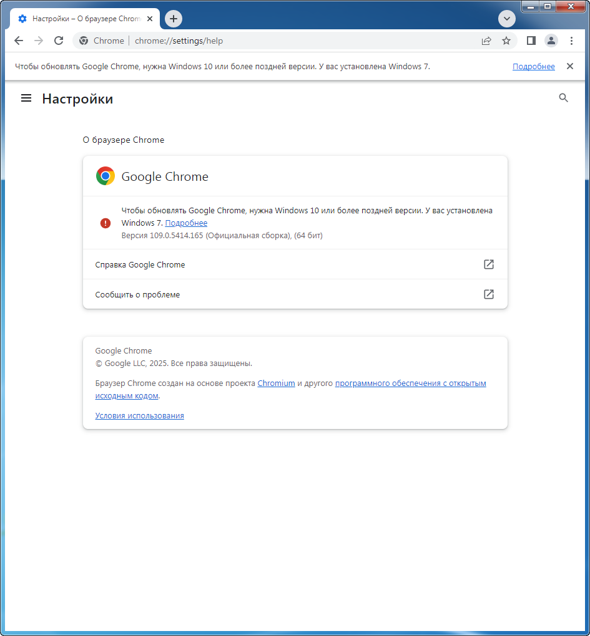Click the address bar URL chrome://settings/help
The width and height of the screenshot is (590, 636).
[x=179, y=41]
